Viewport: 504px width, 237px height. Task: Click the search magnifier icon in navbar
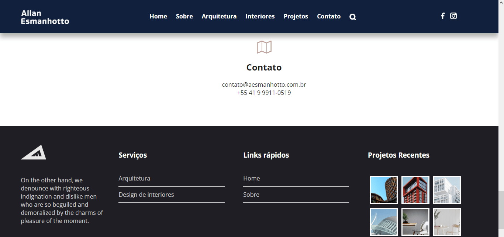point(353,17)
